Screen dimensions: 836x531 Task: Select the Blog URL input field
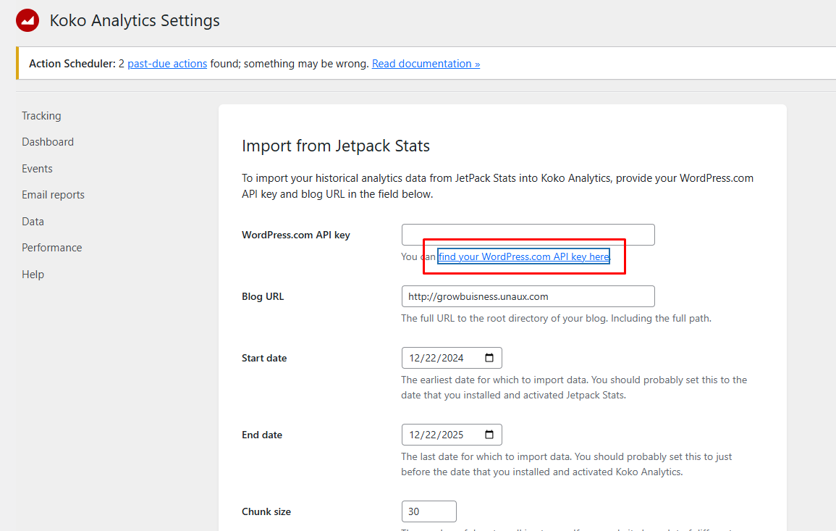(x=528, y=296)
